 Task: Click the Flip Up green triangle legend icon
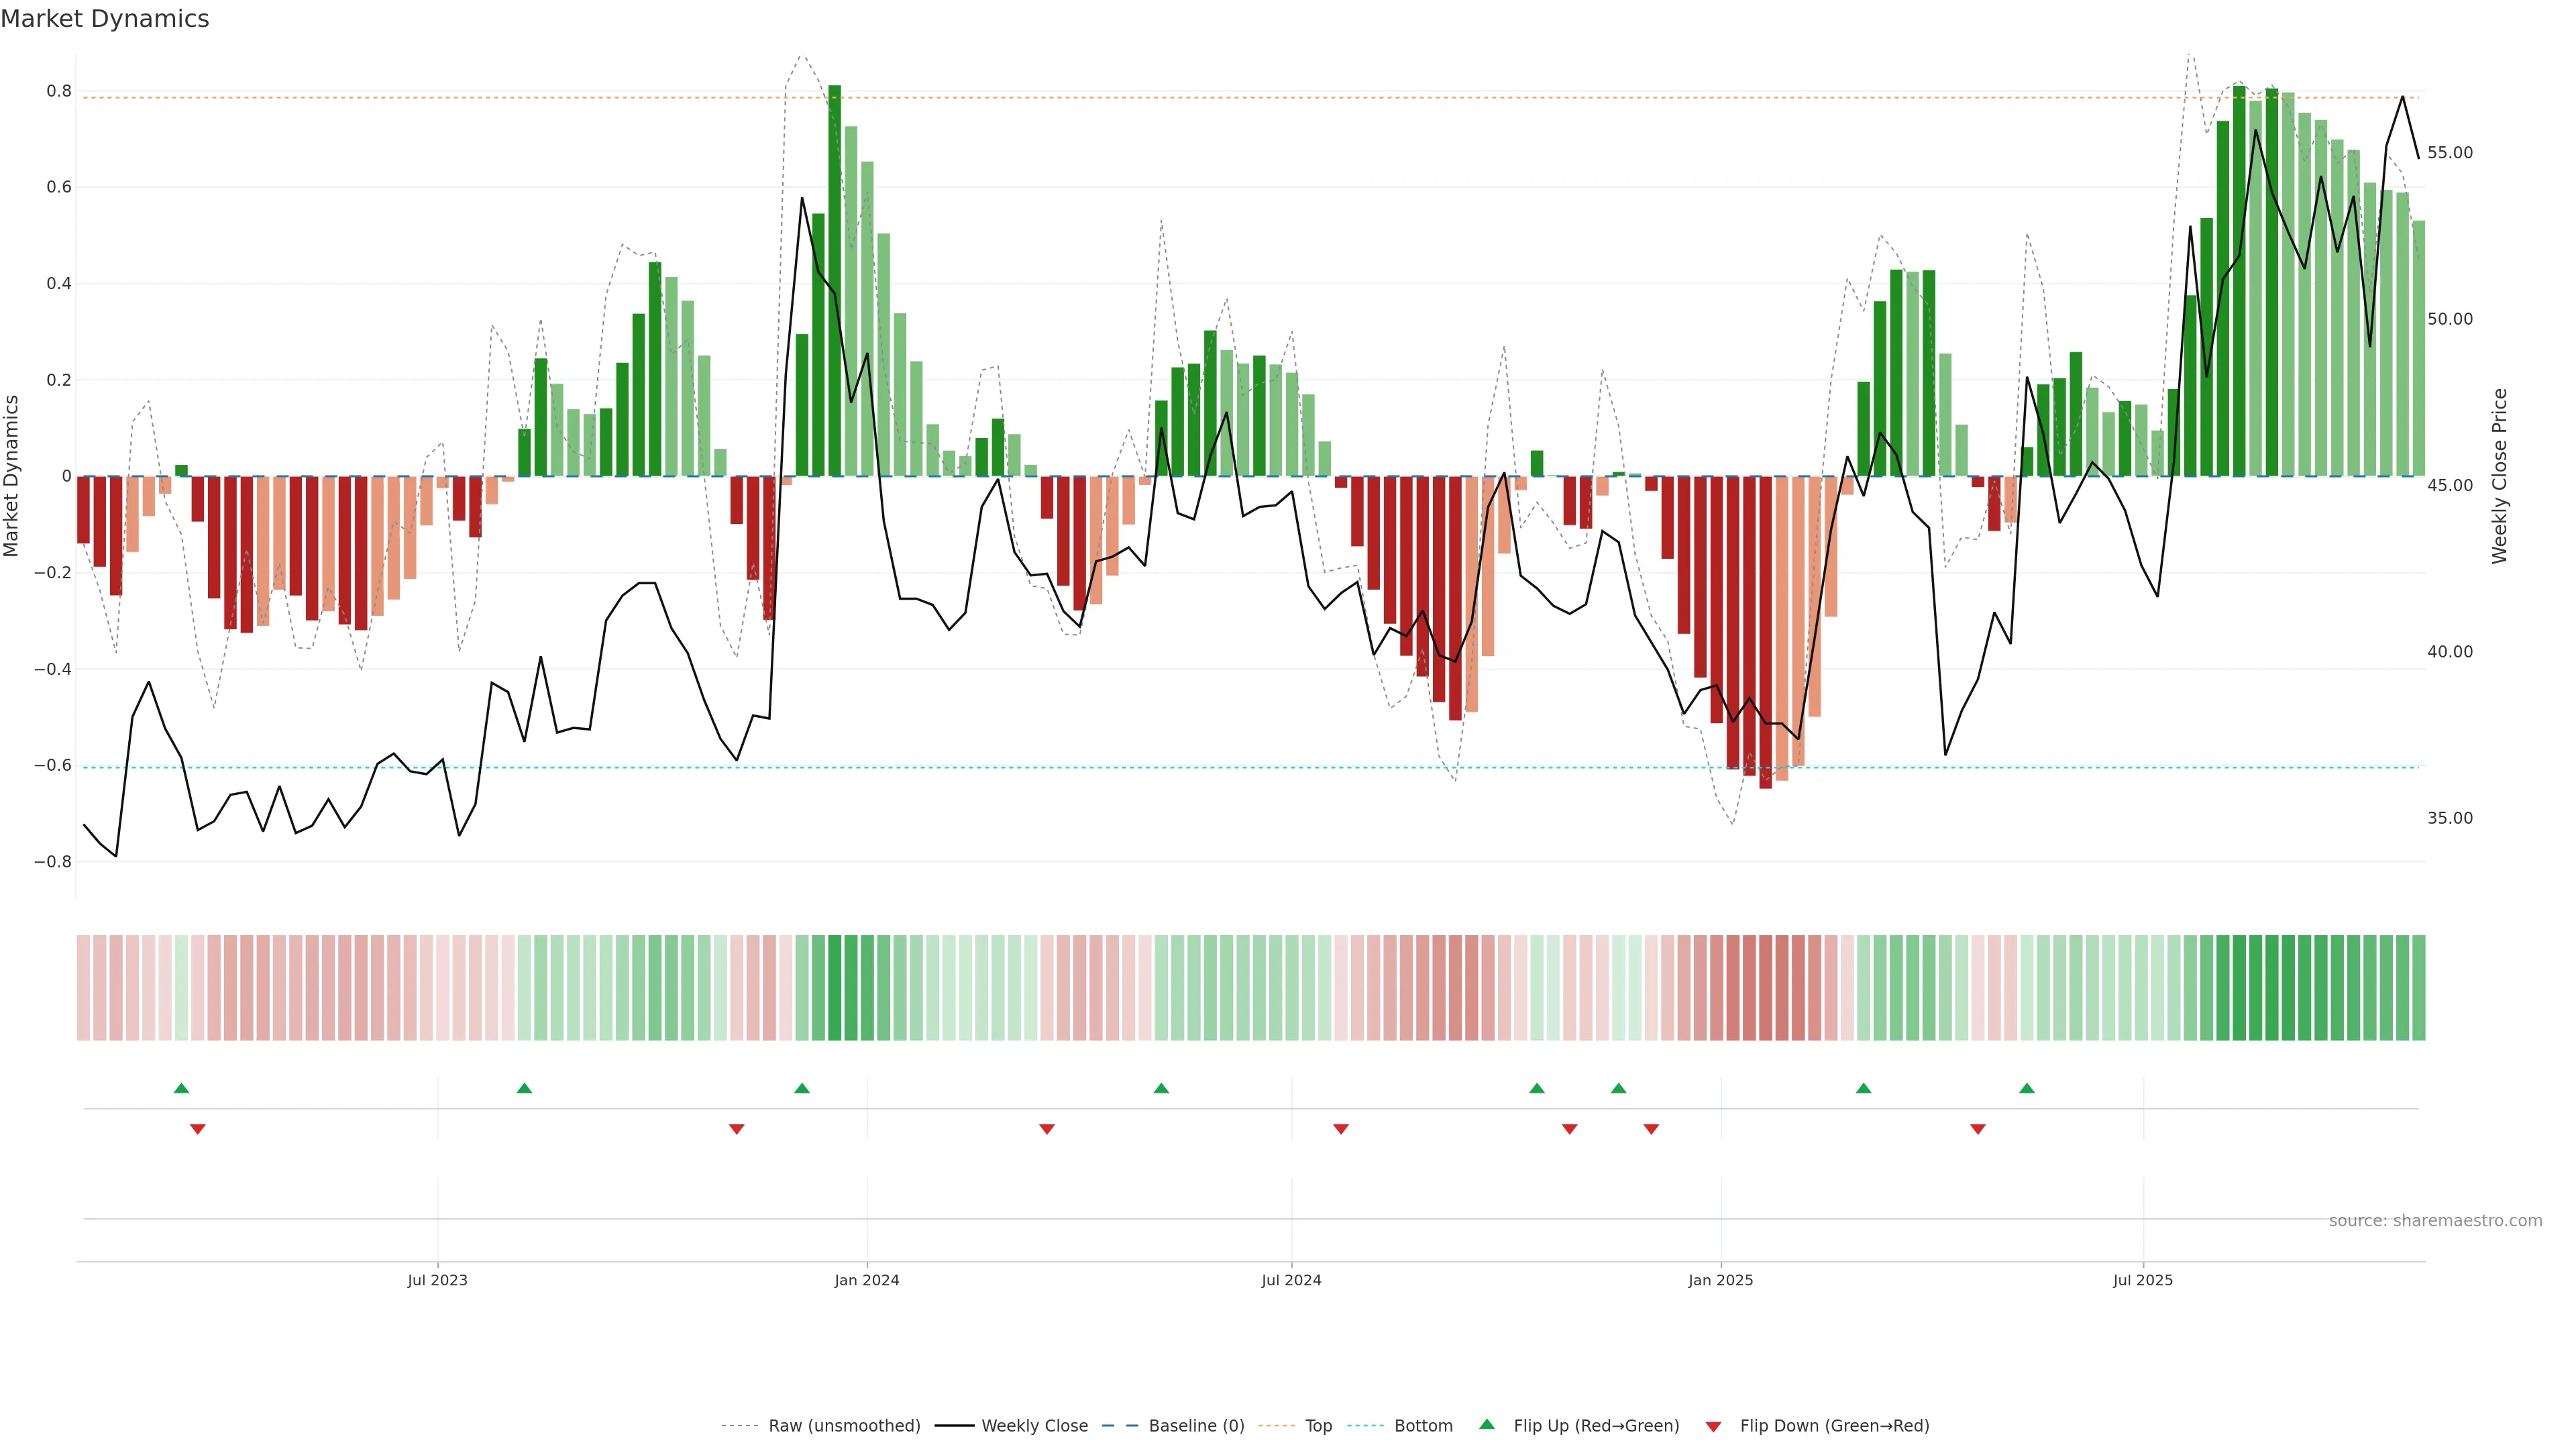[x=1486, y=1424]
